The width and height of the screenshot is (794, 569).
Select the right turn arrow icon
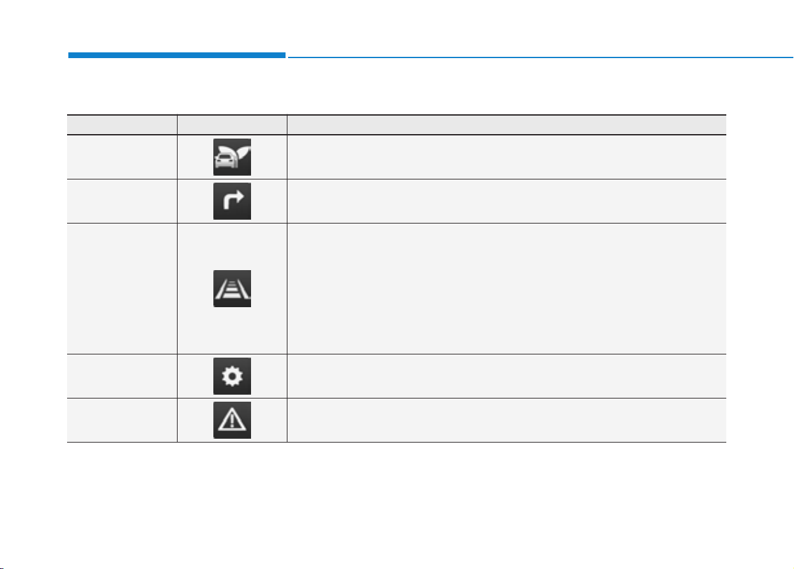point(232,201)
